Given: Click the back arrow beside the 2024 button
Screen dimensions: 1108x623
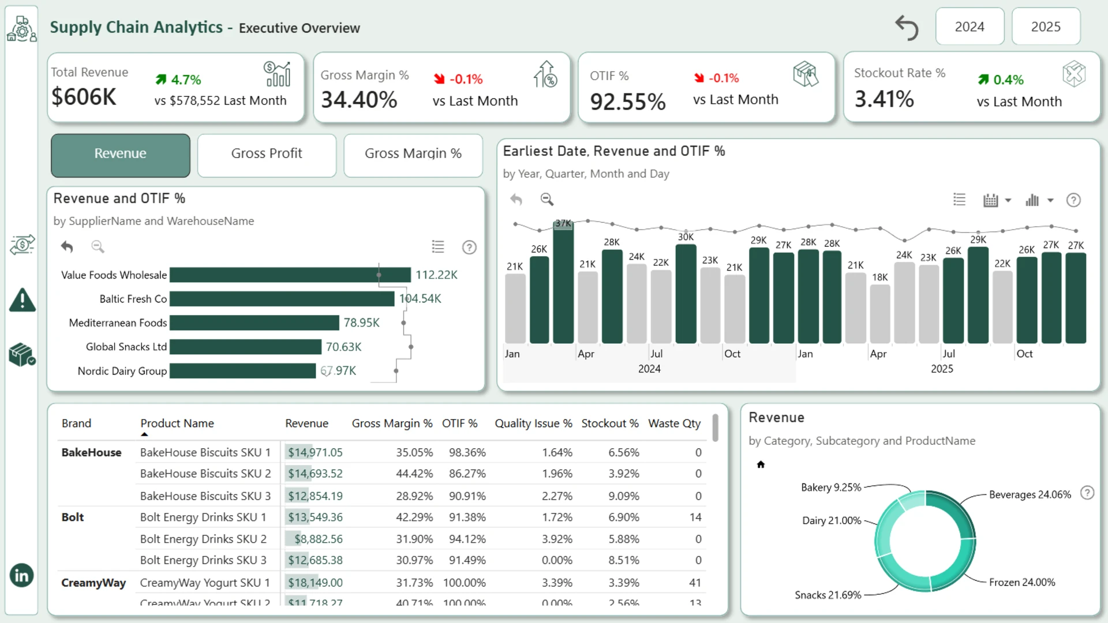Looking at the screenshot, I should [x=907, y=27].
